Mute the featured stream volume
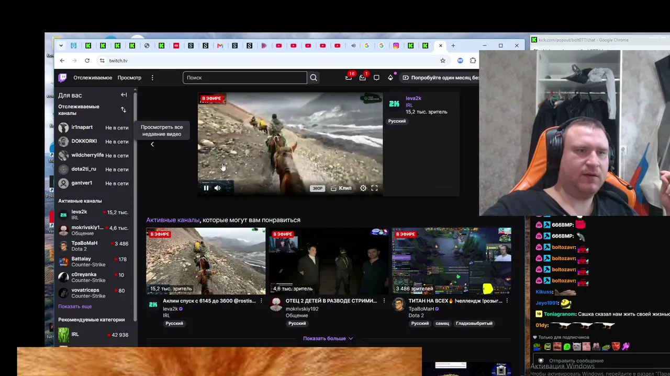 [218, 188]
